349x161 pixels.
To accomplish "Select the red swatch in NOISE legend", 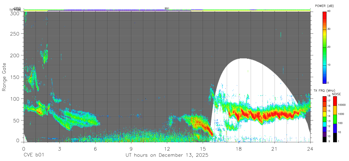I will (x=335, y=101).
